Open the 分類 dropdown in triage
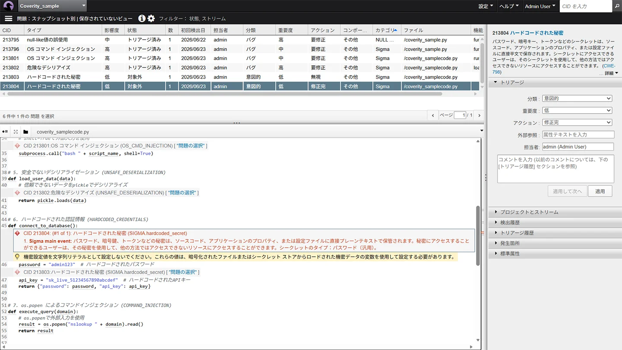622x350 pixels. 577,99
